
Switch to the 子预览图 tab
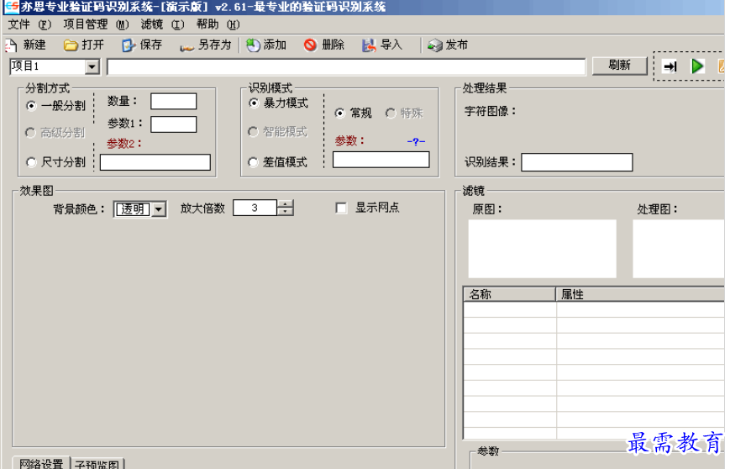[x=97, y=464]
